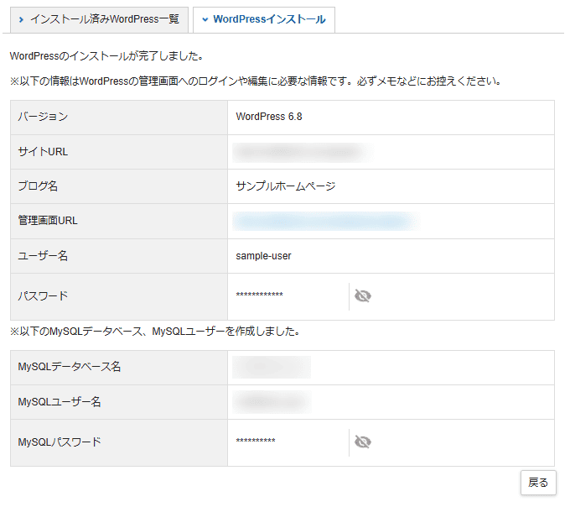Open the インストール済みWordPress一覧 tab
Viewport: 570px width, 507px height.
coord(99,19)
